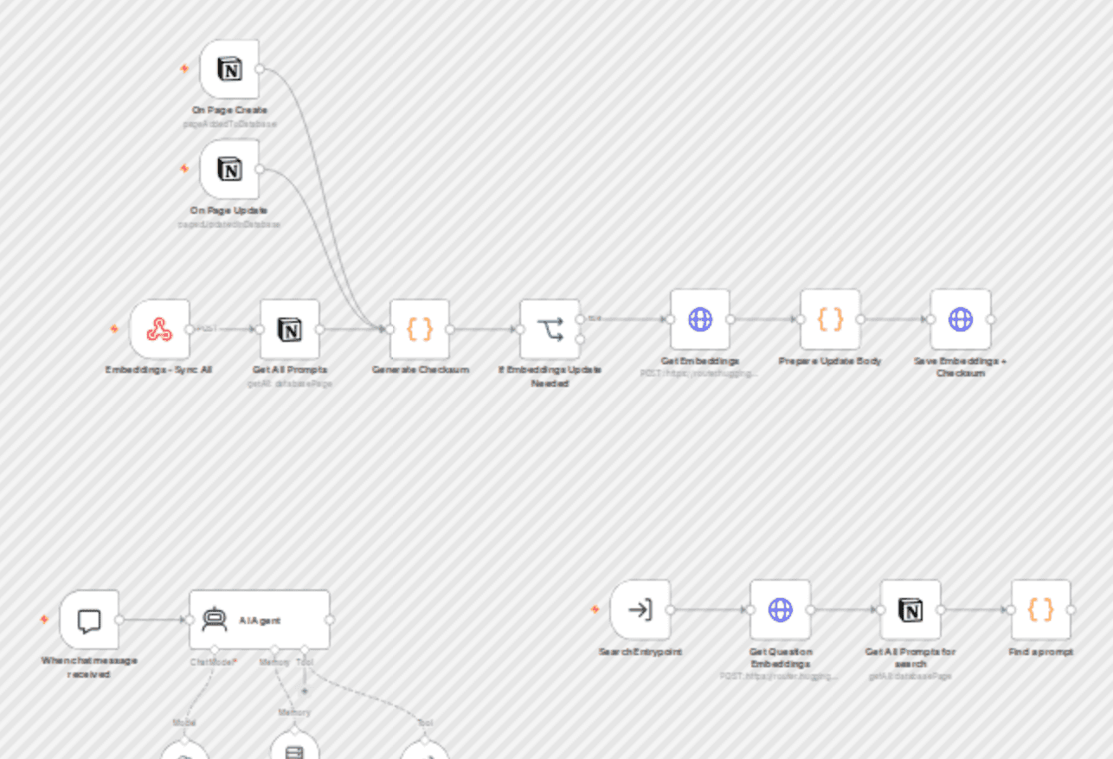This screenshot has width=1113, height=759.
Task: Click the 'Find a prompt' label
Action: point(1041,652)
